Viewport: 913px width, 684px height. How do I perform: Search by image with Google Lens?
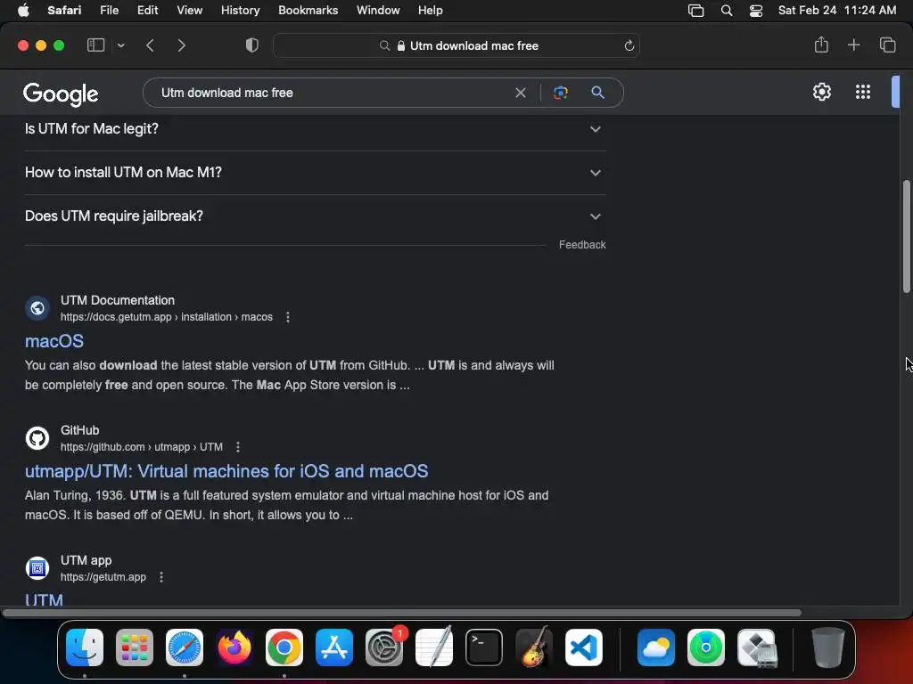pyautogui.click(x=560, y=93)
